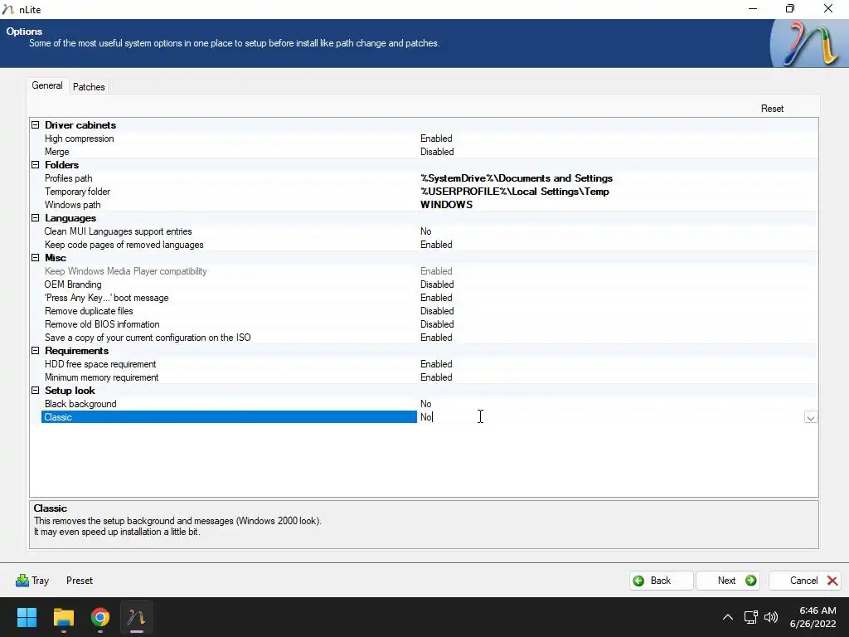Click the Profiles path value
849x637 pixels.
point(517,178)
